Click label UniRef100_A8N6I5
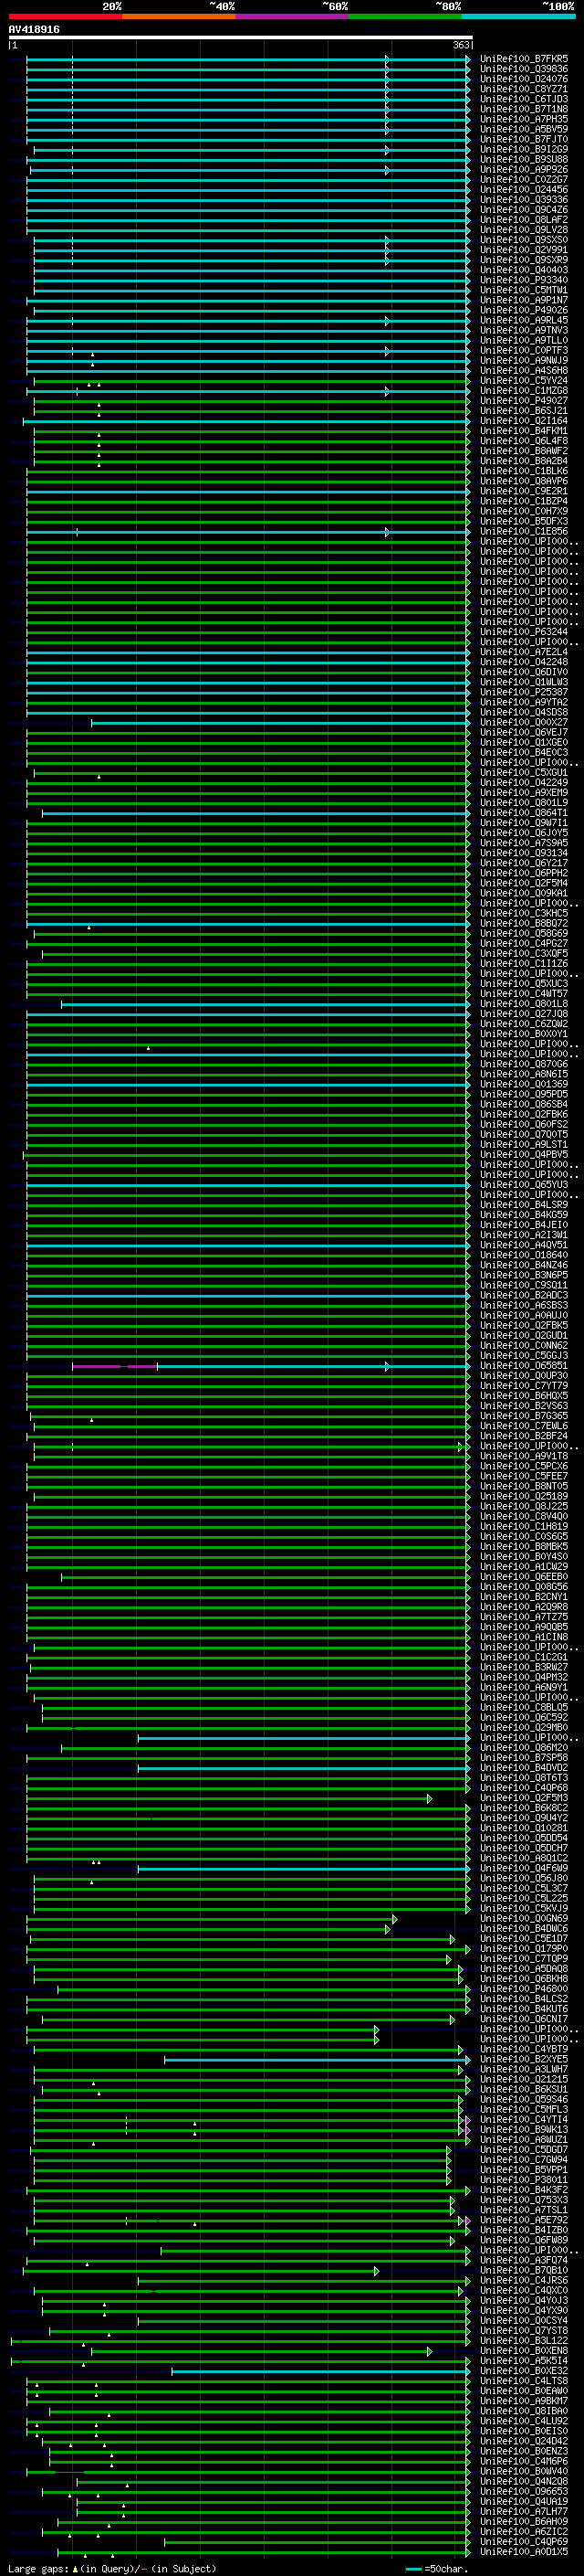This screenshot has height=2576, width=584. pyautogui.click(x=524, y=1074)
